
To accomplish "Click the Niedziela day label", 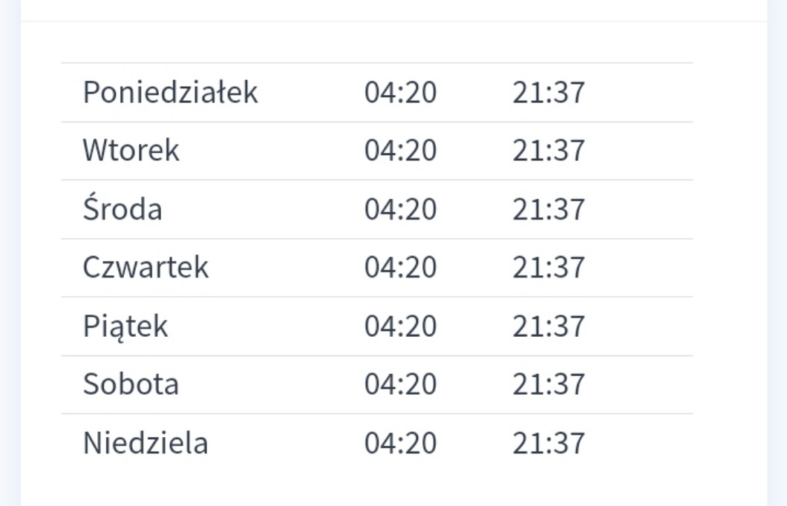I will [145, 443].
